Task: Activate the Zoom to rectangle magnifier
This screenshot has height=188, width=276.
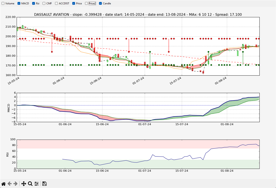Action: 30,184
